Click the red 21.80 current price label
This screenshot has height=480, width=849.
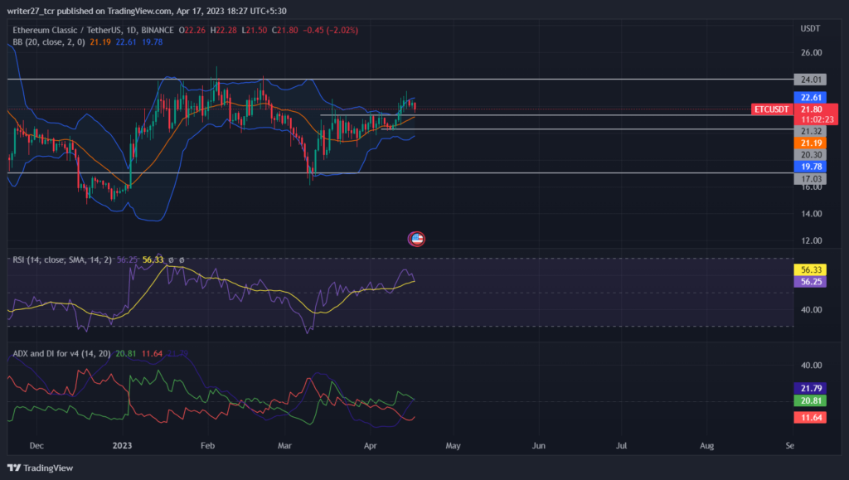coord(811,109)
